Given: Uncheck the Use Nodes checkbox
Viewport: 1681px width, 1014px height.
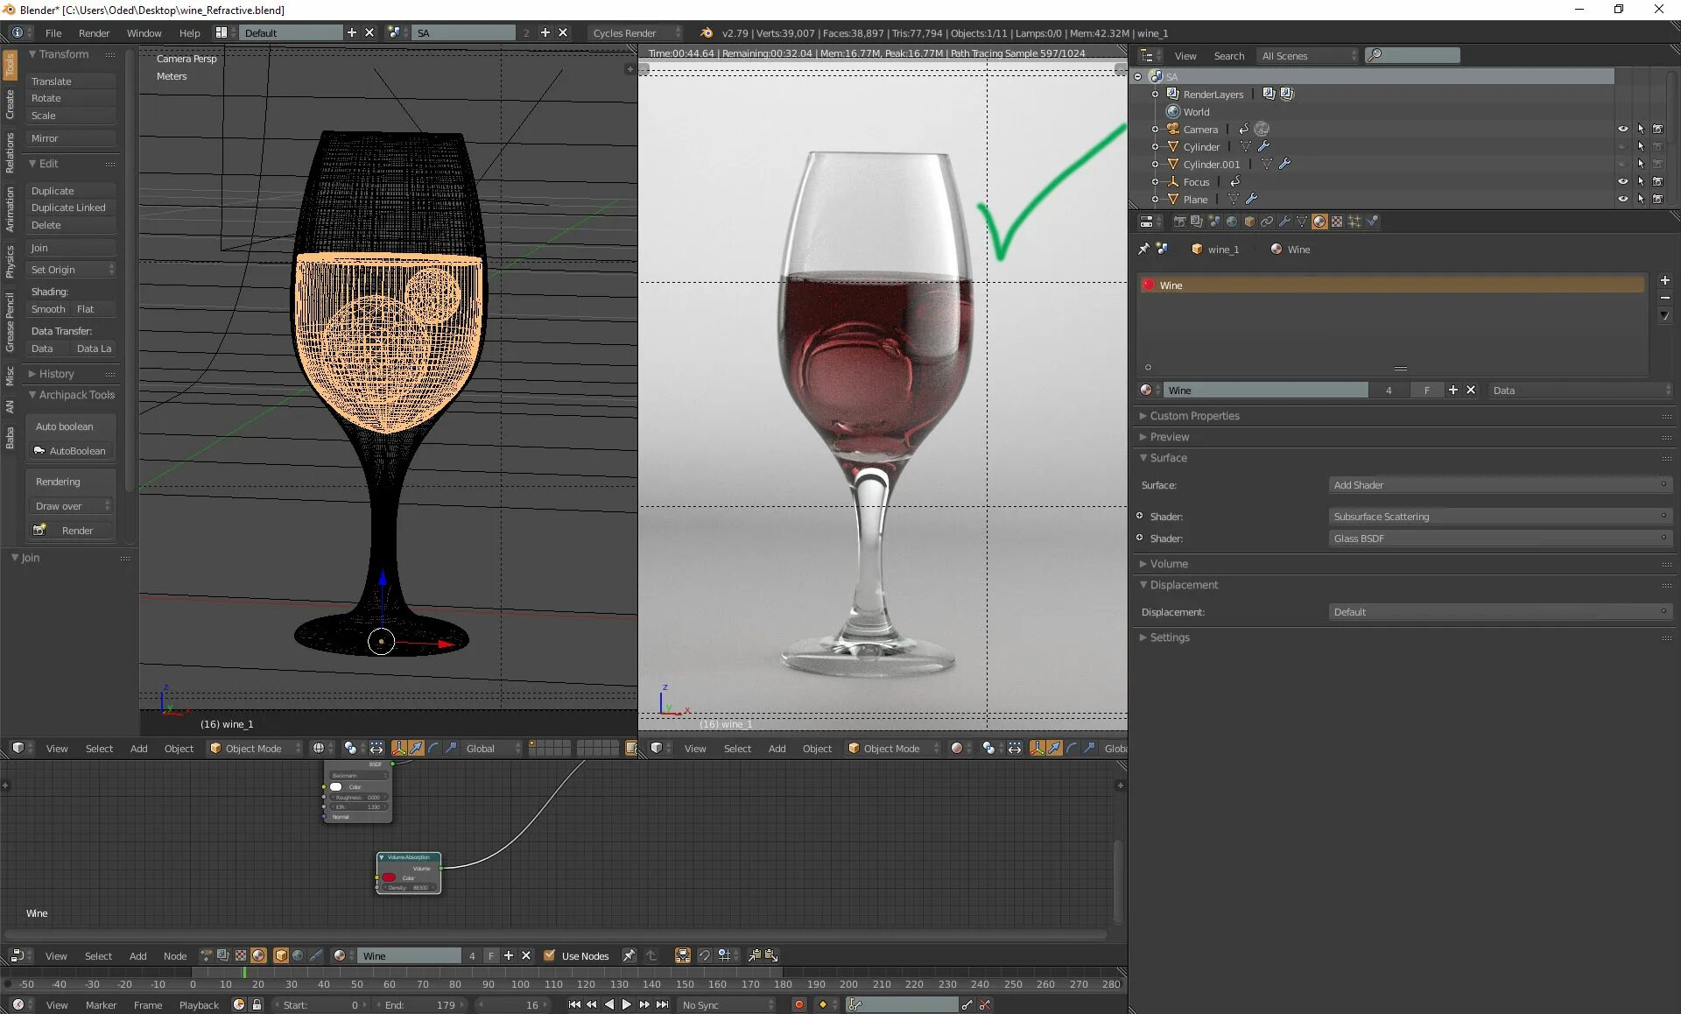Looking at the screenshot, I should [x=549, y=955].
